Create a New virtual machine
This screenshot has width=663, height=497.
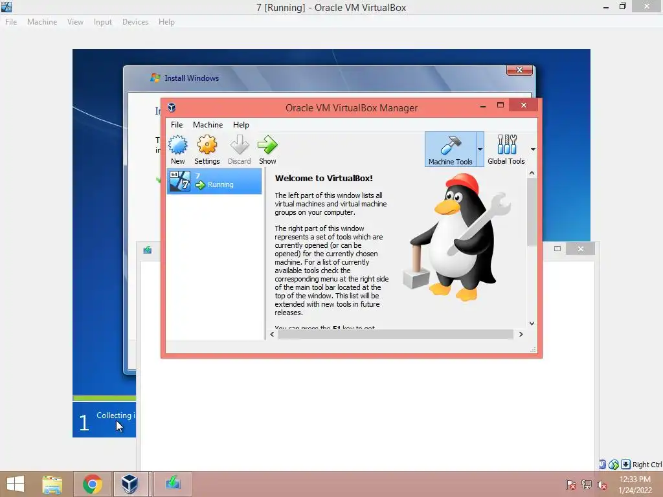click(177, 149)
